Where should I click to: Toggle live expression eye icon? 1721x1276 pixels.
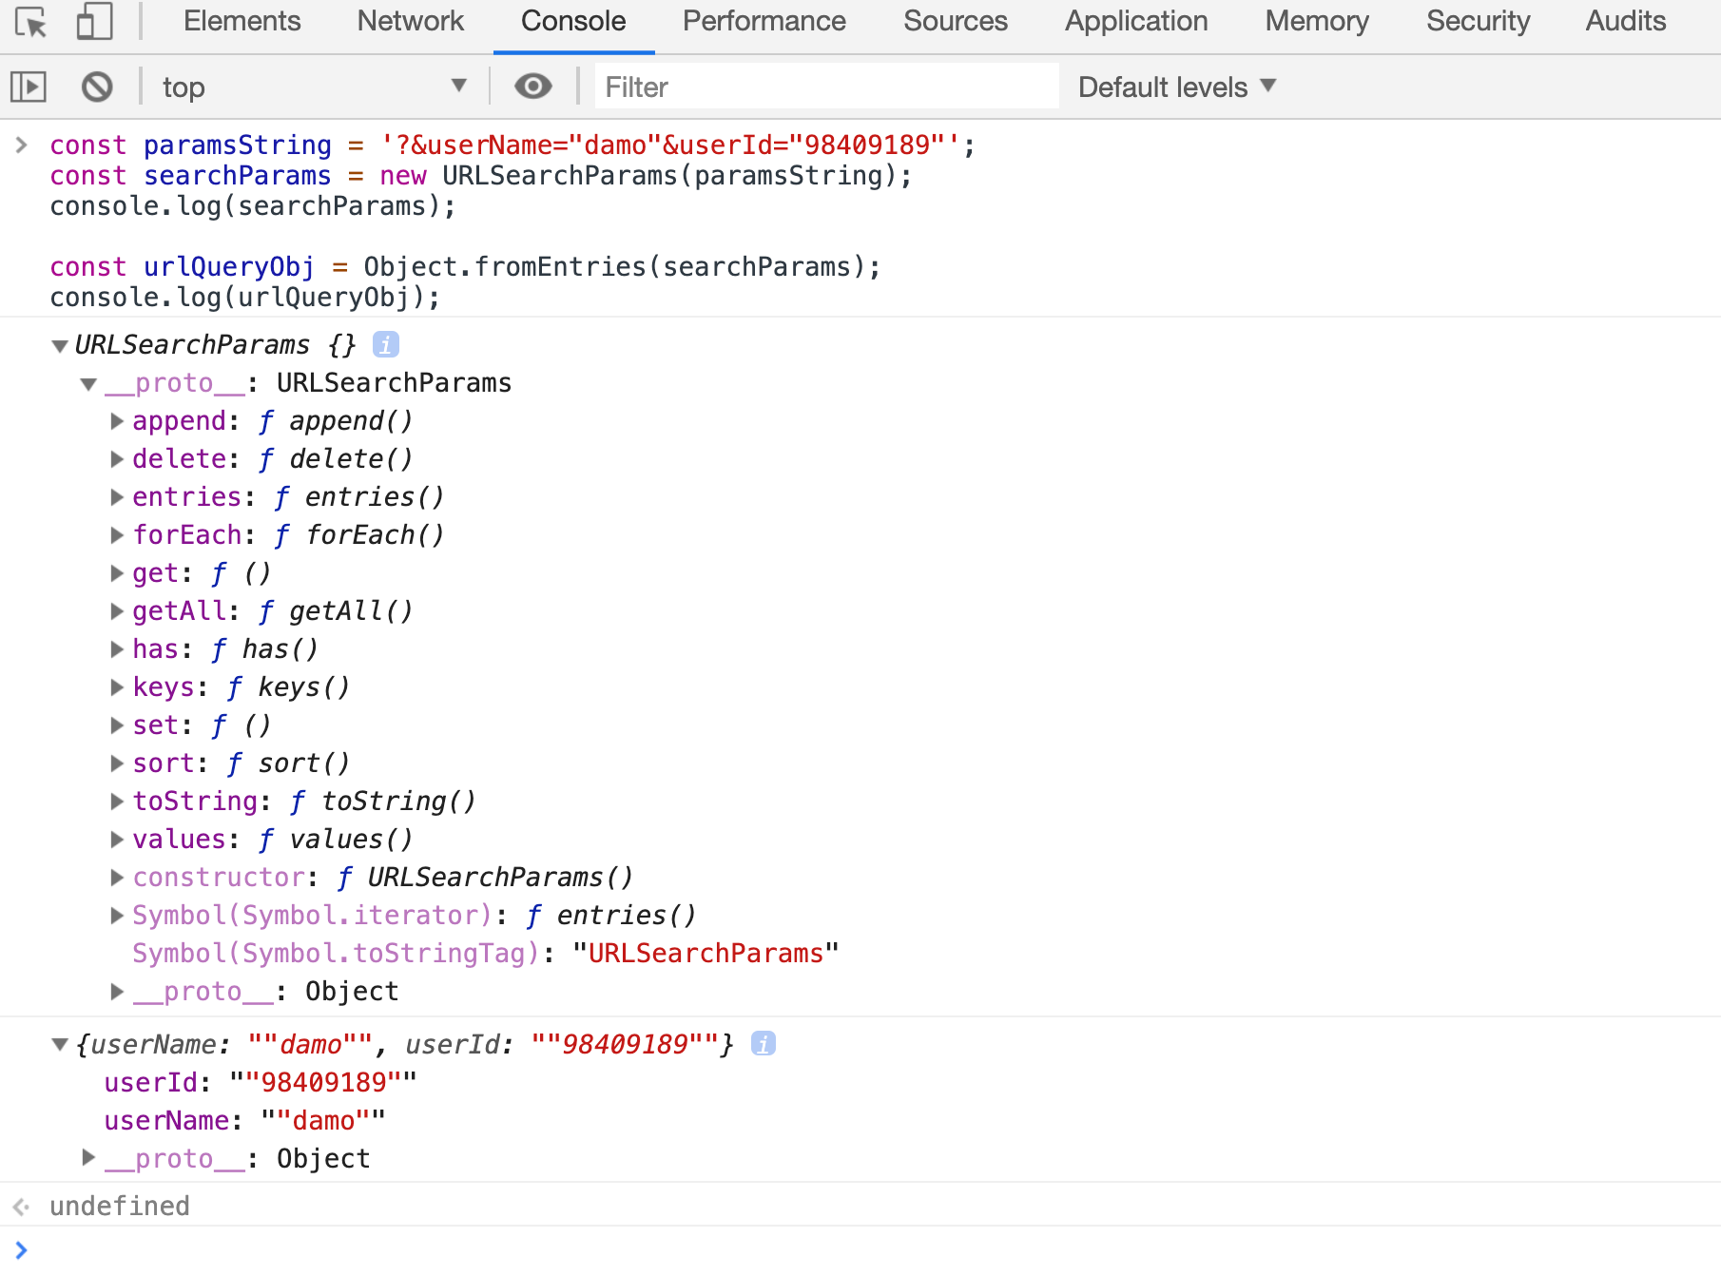point(533,87)
